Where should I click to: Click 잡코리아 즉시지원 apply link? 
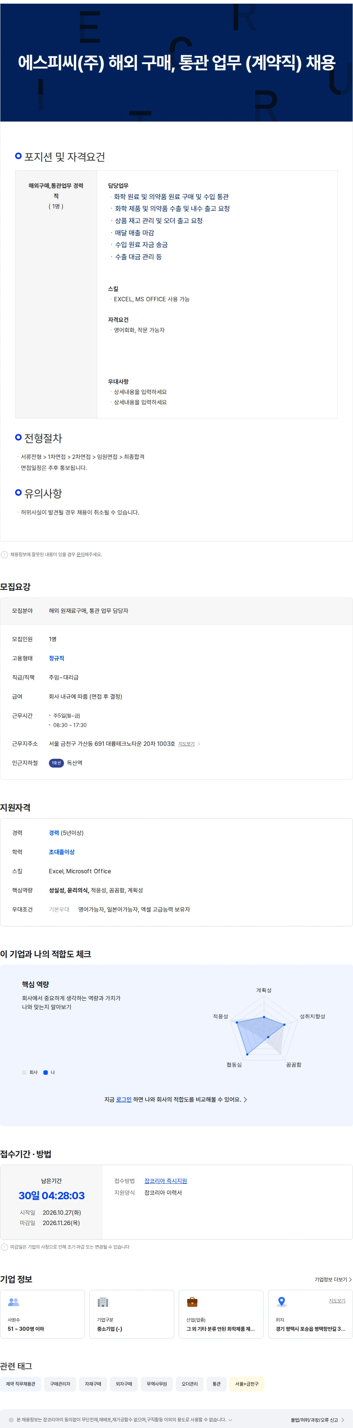(x=165, y=1181)
